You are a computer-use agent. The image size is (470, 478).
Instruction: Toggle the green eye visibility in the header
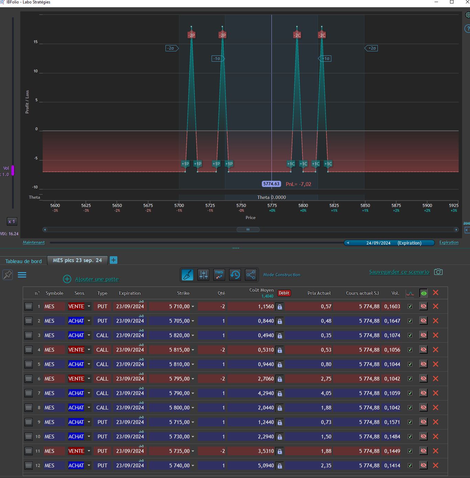pyautogui.click(x=424, y=293)
